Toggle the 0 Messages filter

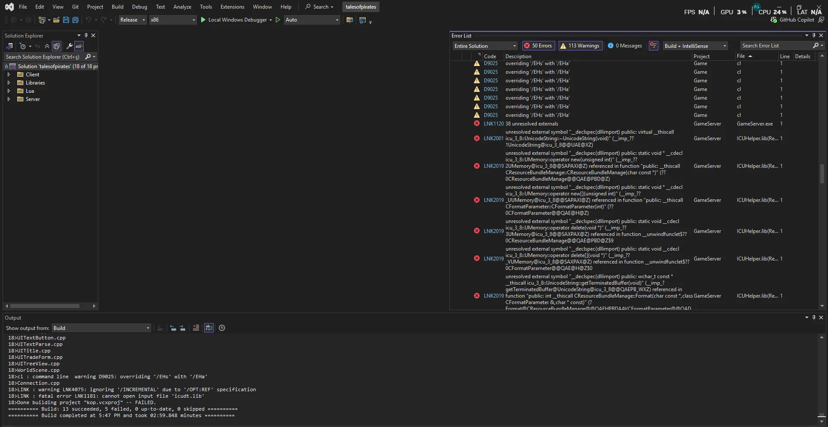[x=625, y=46]
